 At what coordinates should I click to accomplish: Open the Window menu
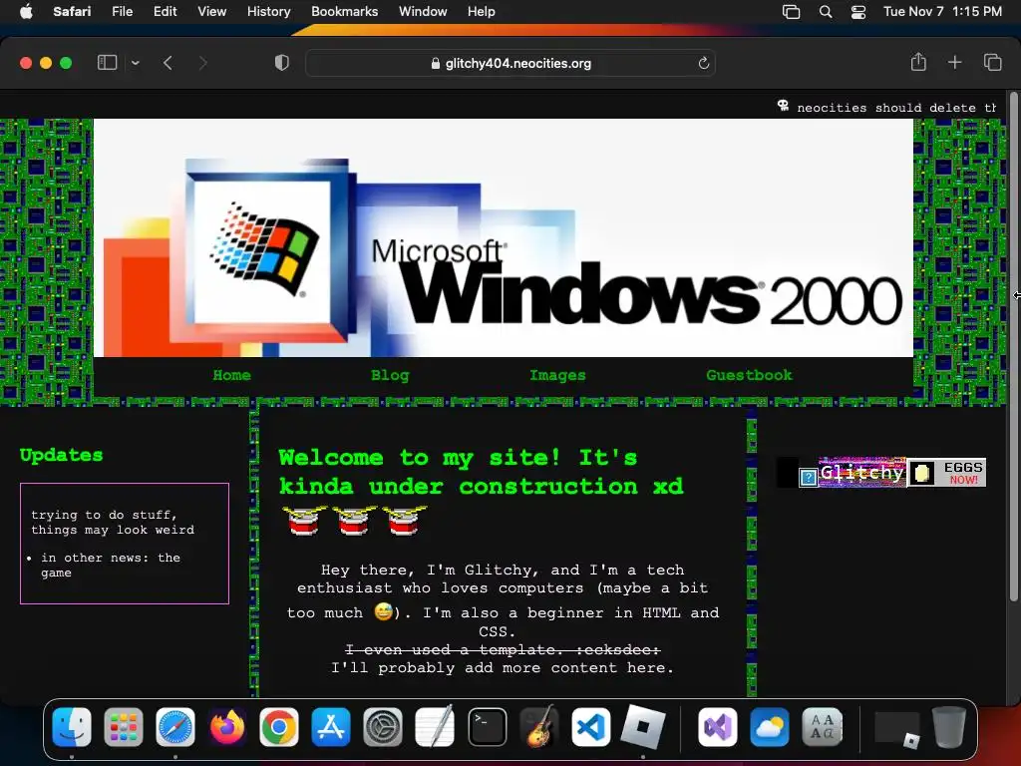423,11
